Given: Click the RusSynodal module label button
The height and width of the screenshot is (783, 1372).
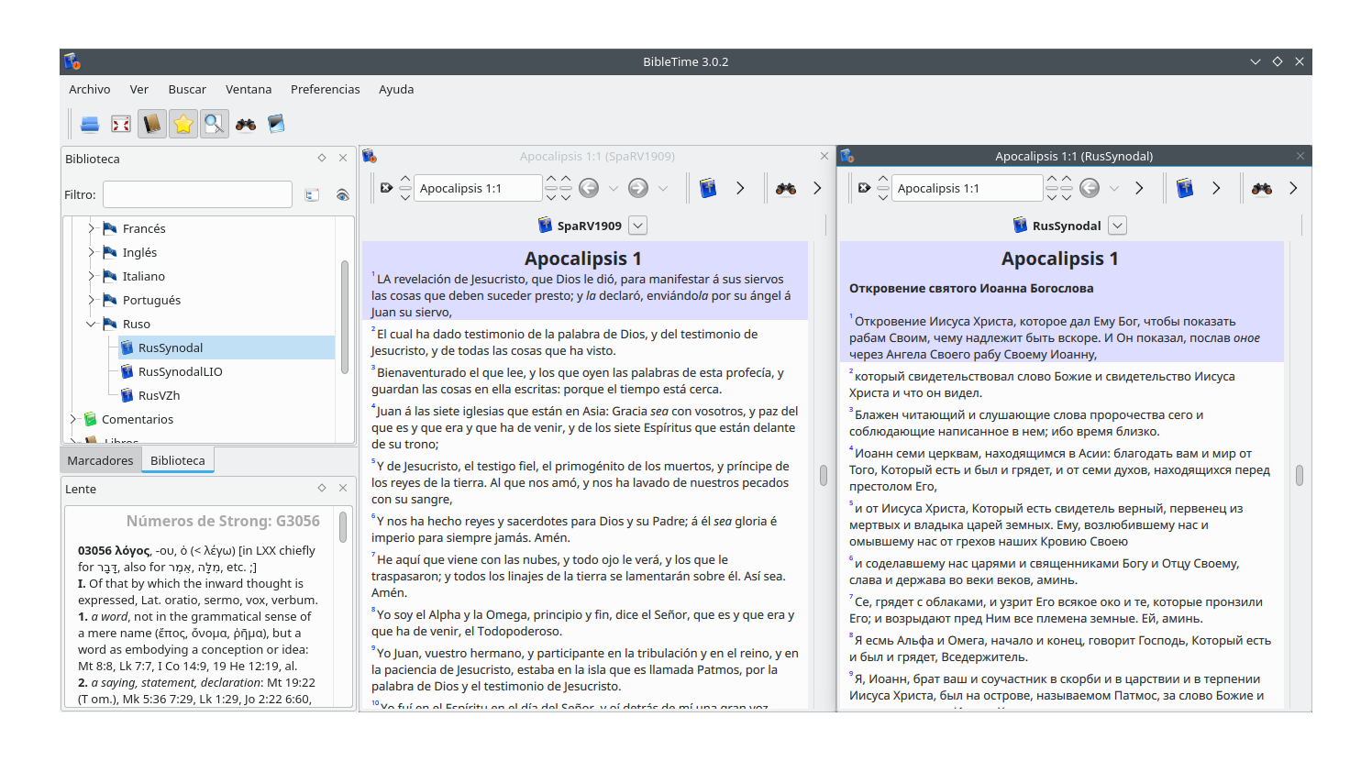Looking at the screenshot, I should [1057, 226].
